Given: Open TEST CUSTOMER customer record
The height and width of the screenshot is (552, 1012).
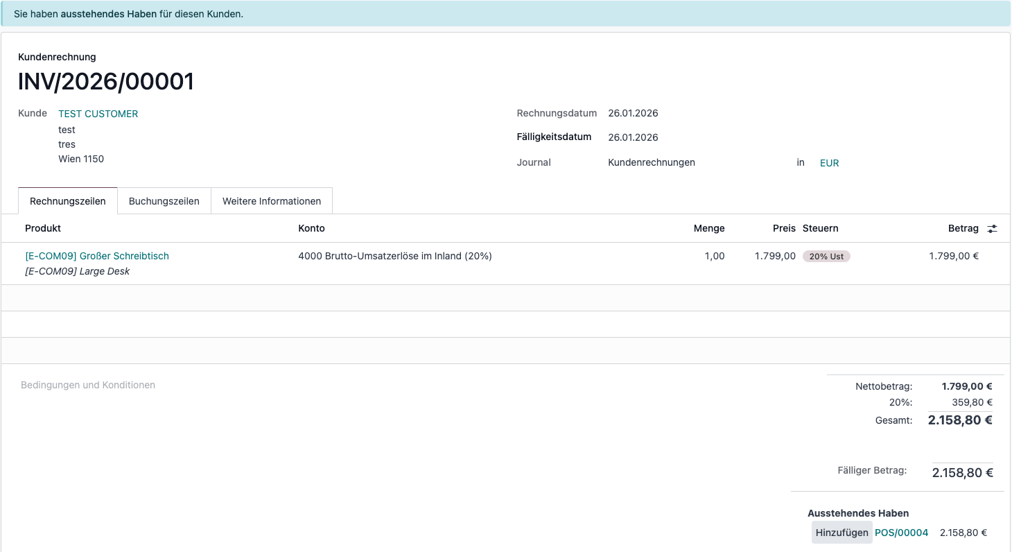Looking at the screenshot, I should 98,114.
